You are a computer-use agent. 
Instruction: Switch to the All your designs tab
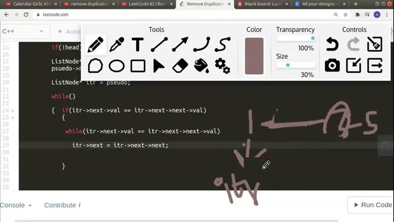pyautogui.click(x=321, y=4)
